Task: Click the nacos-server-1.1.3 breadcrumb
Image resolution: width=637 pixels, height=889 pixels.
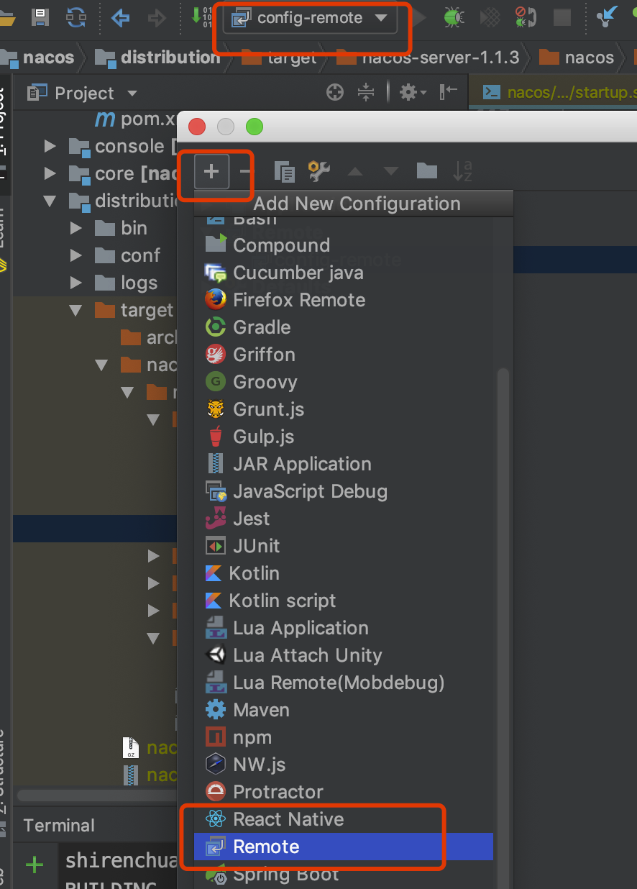Action: (x=429, y=58)
